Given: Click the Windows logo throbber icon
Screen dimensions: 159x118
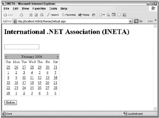Looking at the screenshot, I should (x=153, y=8).
